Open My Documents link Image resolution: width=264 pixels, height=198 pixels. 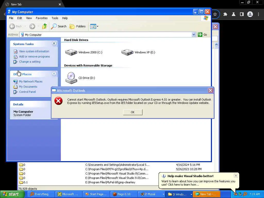point(28,87)
